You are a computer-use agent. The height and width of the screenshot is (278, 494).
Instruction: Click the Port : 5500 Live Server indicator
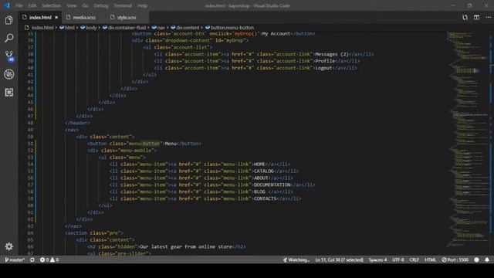455,259
